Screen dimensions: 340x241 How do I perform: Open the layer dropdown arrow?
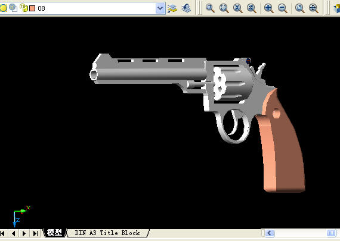coord(160,8)
